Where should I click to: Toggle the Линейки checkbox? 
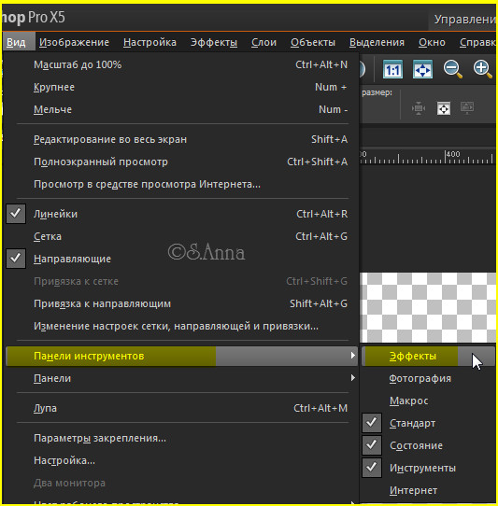click(16, 214)
